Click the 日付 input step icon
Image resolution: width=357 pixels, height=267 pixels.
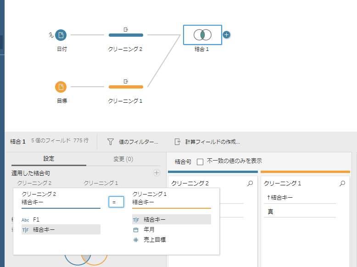[61, 35]
